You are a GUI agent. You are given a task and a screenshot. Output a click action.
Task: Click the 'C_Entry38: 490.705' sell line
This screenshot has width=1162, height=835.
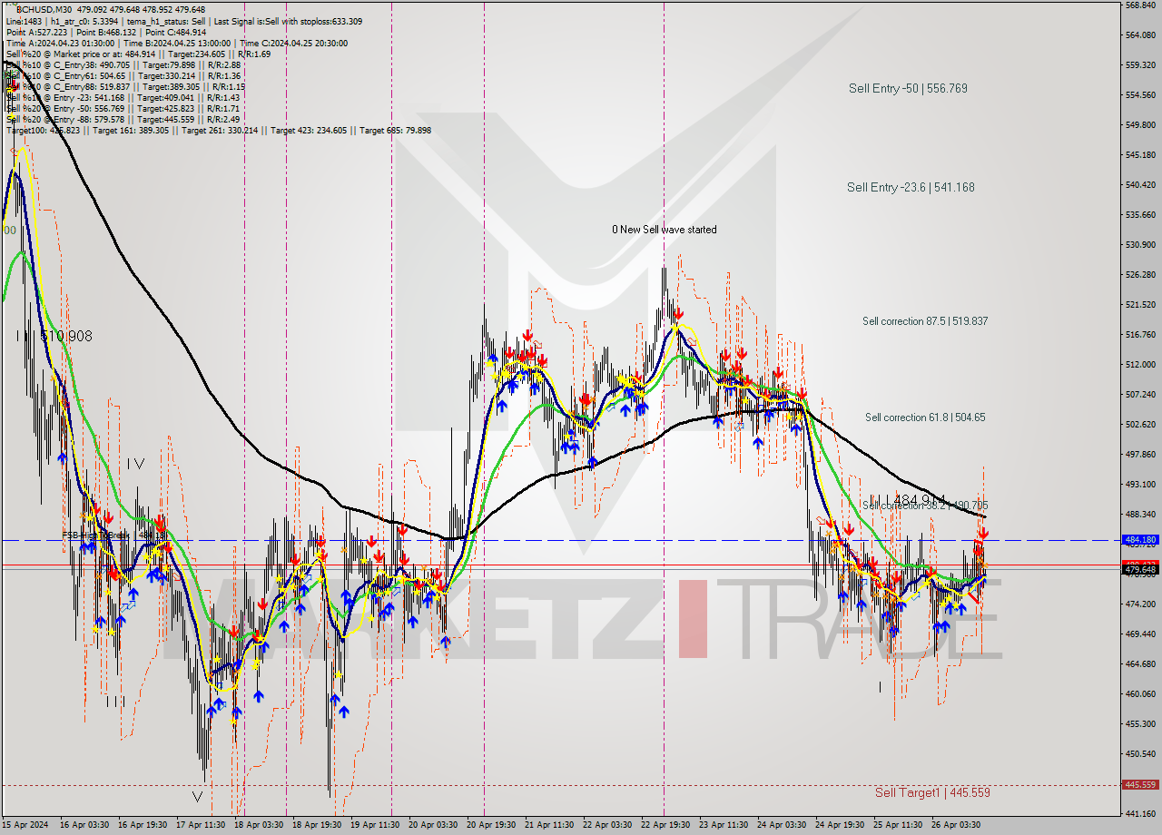point(123,64)
